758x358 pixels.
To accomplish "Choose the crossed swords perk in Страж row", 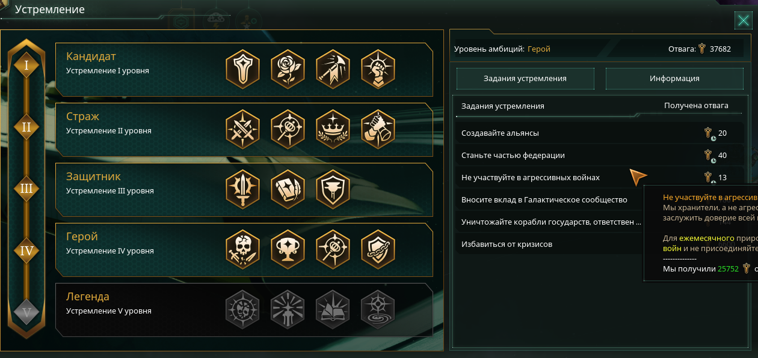I will 242,130.
